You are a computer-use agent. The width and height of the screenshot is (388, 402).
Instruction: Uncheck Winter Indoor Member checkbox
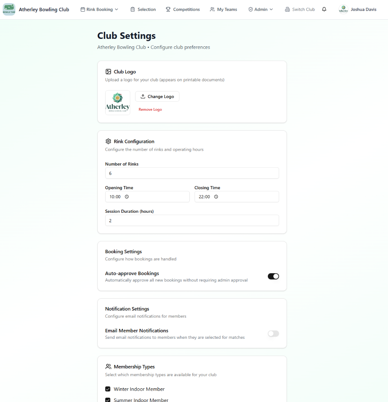pyautogui.click(x=108, y=389)
